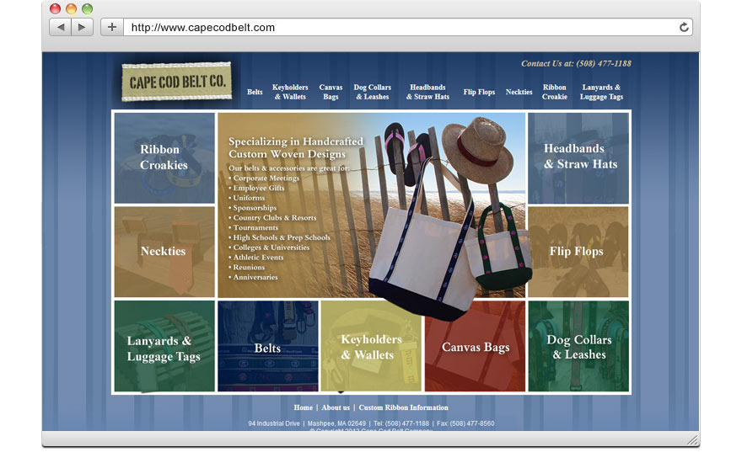
Task: Minimize the window with the yellow button
Action: (x=72, y=8)
